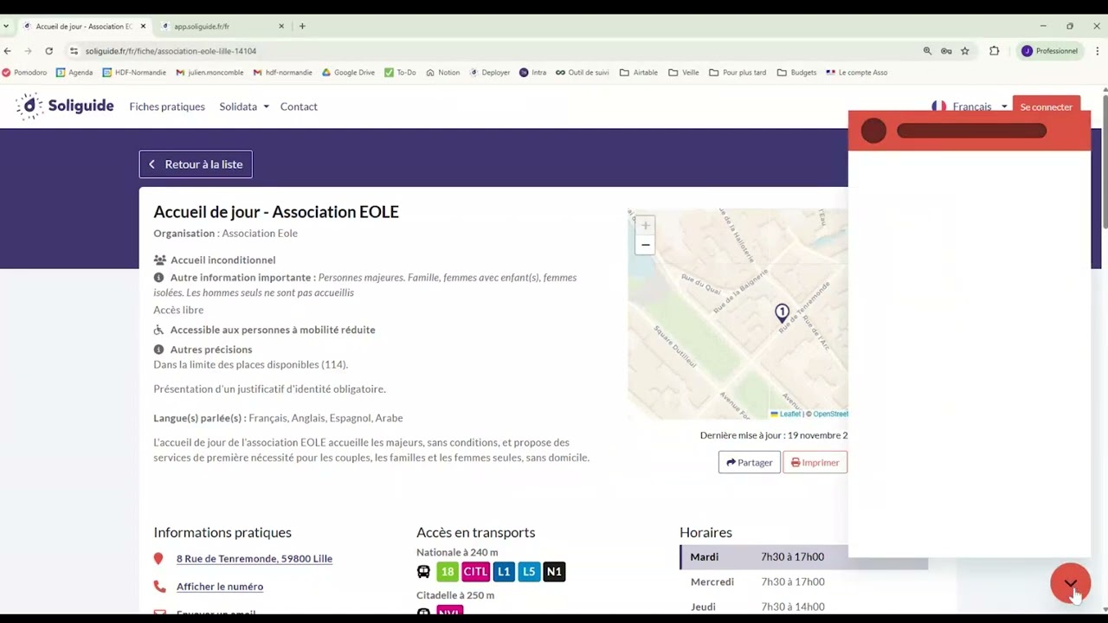Click the Imprimer button
Screen dimensions: 1108x623
pyautogui.click(x=815, y=462)
